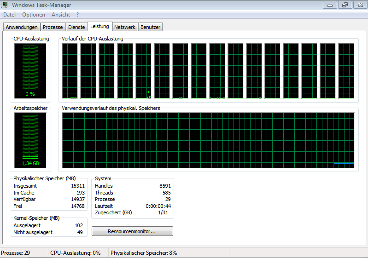Click the Arbeitsspeicher 1,34 GB gauge

tap(30, 140)
